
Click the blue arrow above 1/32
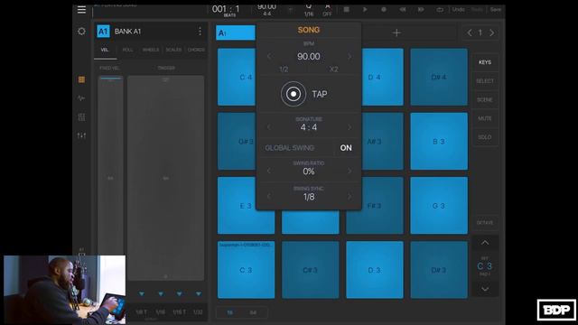pos(199,293)
